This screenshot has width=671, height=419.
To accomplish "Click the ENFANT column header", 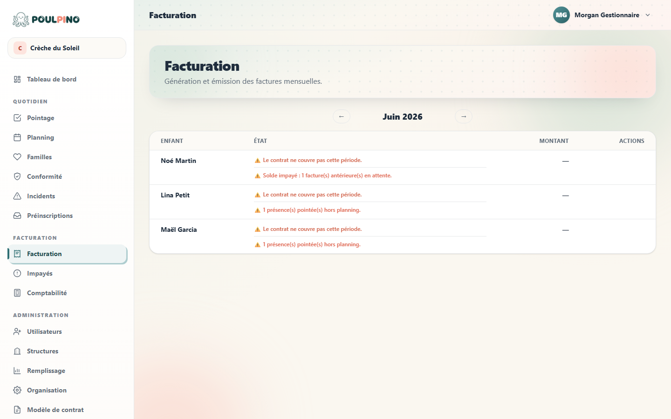I will [x=172, y=141].
